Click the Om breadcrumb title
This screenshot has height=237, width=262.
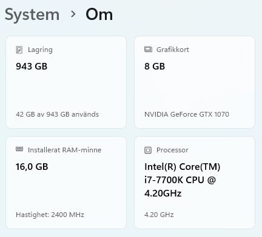[x=99, y=15]
